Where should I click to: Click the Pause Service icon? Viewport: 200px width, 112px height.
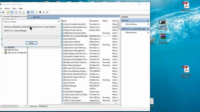(44, 12)
